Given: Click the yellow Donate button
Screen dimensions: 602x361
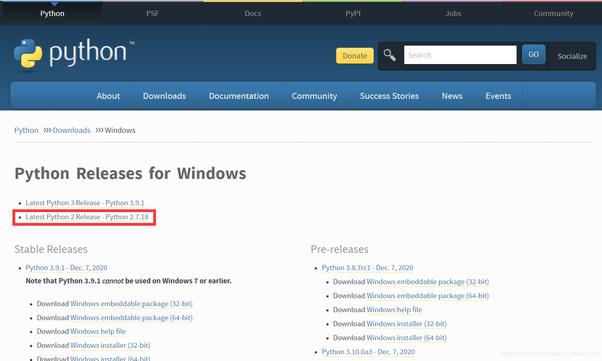Looking at the screenshot, I should pos(355,56).
